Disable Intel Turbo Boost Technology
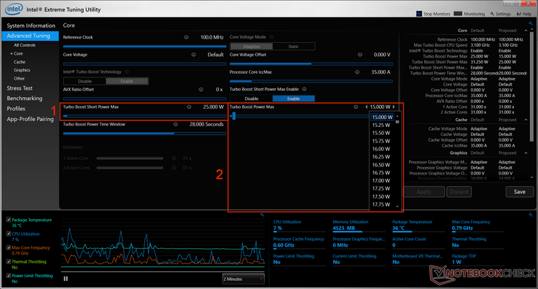 pyautogui.click(x=85, y=82)
